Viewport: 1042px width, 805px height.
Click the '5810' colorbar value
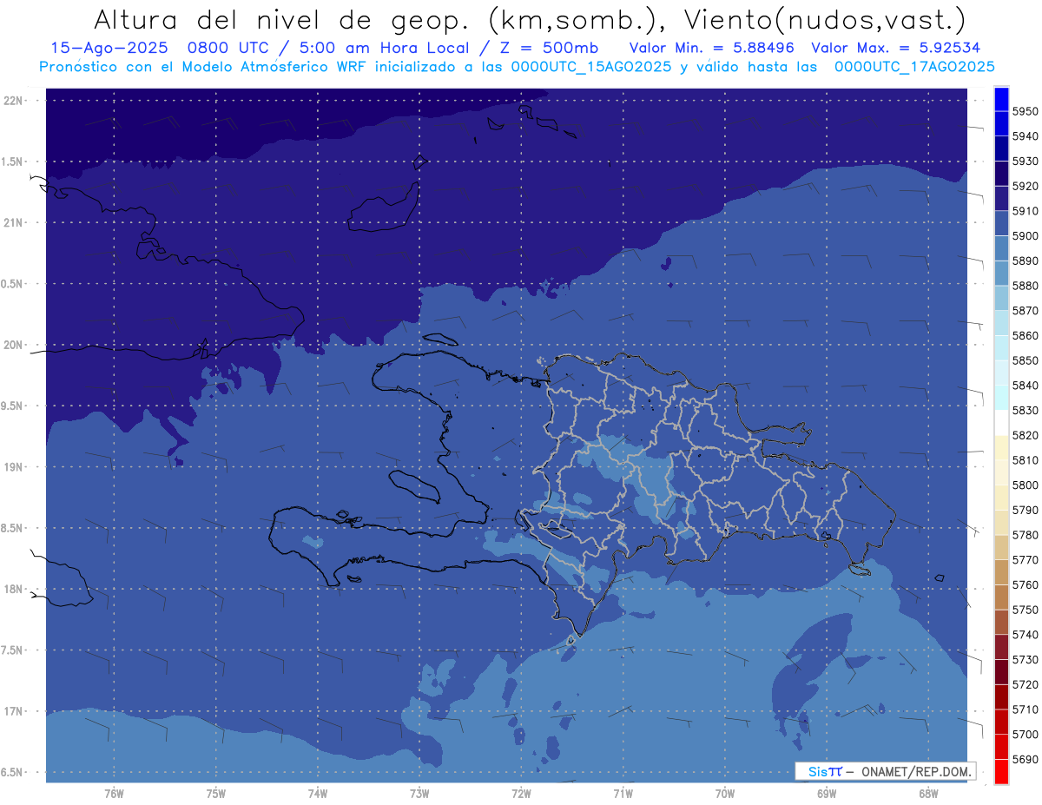click(1025, 460)
